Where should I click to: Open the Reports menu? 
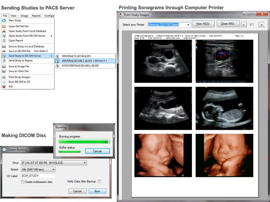[36, 16]
